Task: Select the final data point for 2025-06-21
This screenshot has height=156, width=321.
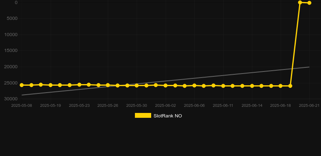Action: pos(309,3)
